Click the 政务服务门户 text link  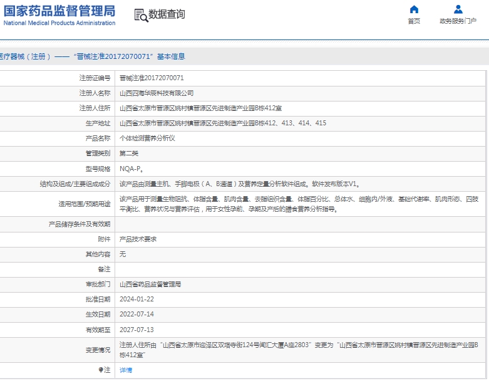click(x=458, y=21)
